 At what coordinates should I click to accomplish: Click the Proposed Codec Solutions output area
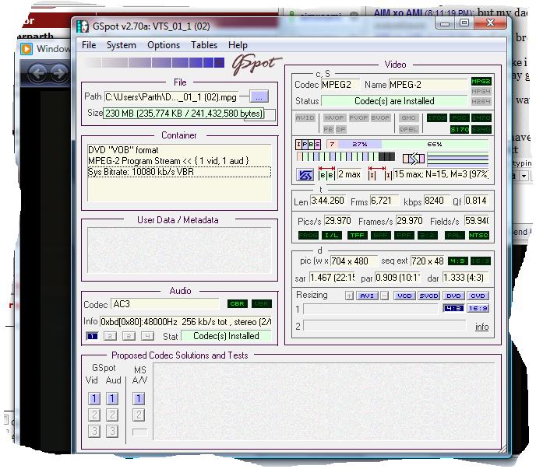tap(323, 402)
